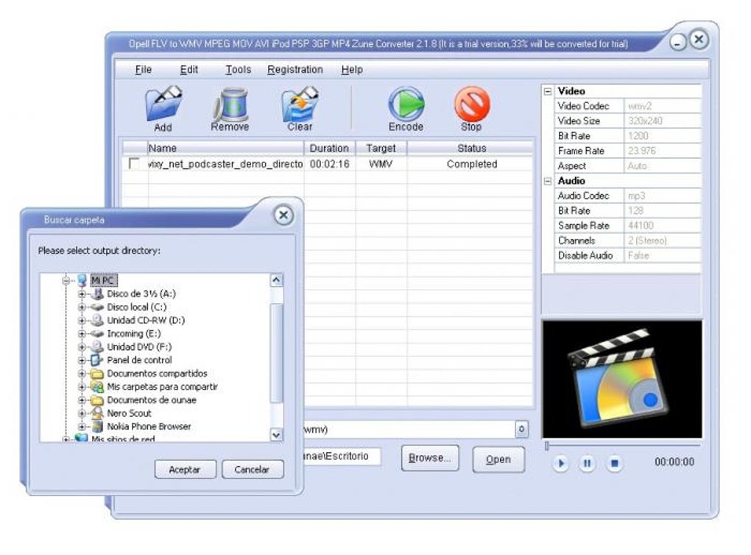Select the Unidad CD-RW (D:) disc icon
Screen dimensions: 751x555
pyautogui.click(x=97, y=321)
